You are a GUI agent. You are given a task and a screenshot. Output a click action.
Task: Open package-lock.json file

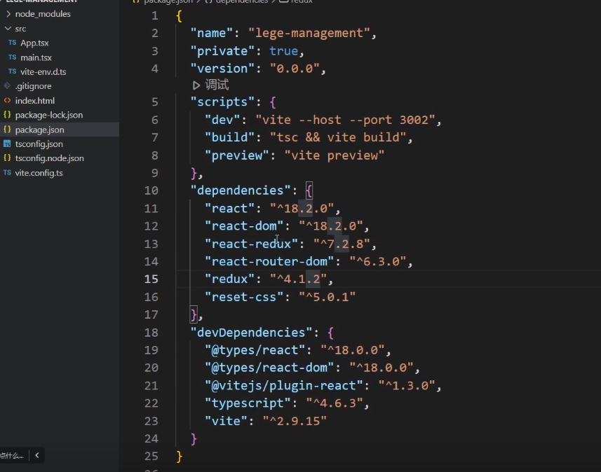49,115
